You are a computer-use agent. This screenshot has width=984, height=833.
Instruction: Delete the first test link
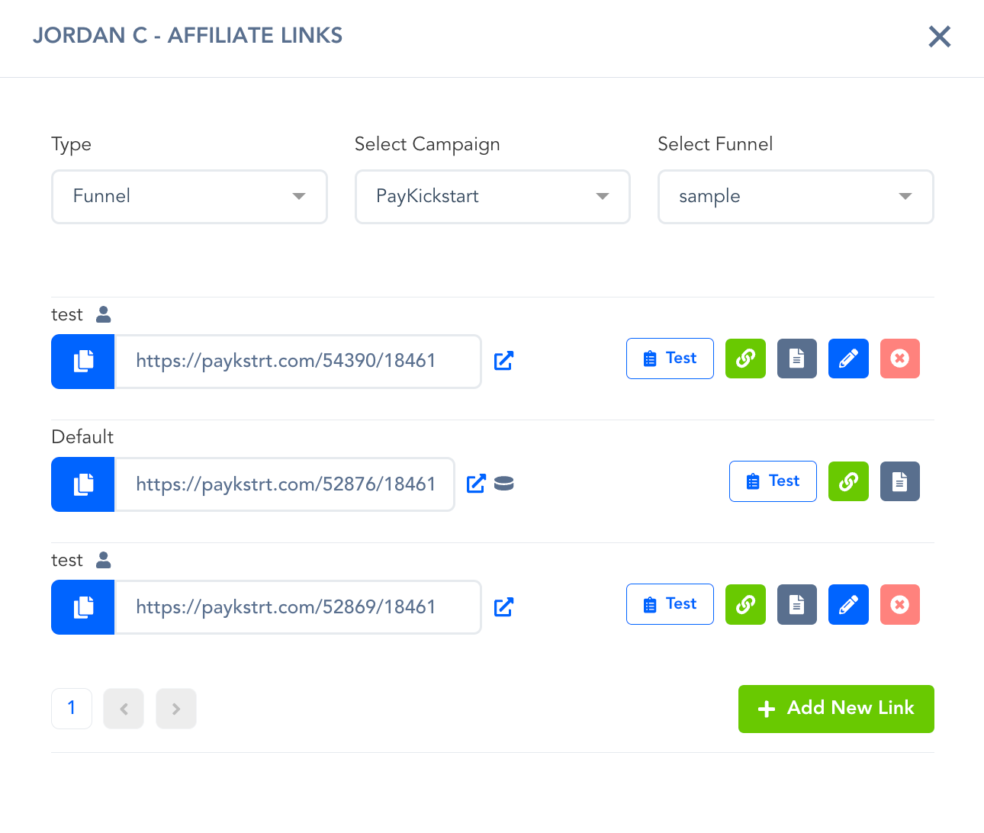point(899,359)
